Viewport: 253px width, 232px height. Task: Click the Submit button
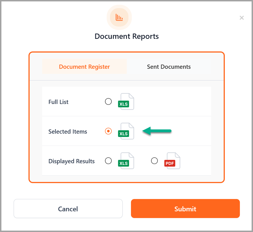185,209
